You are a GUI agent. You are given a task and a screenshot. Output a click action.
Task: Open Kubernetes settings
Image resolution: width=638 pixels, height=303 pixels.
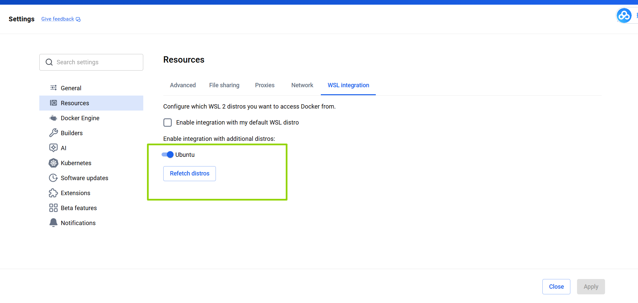pyautogui.click(x=91, y=163)
